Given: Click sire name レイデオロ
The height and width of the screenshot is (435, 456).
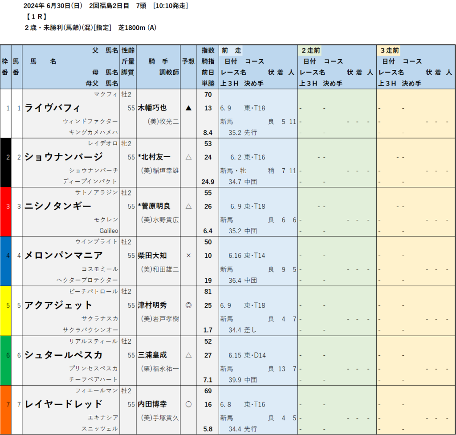Looking at the screenshot, I should [x=103, y=143].
